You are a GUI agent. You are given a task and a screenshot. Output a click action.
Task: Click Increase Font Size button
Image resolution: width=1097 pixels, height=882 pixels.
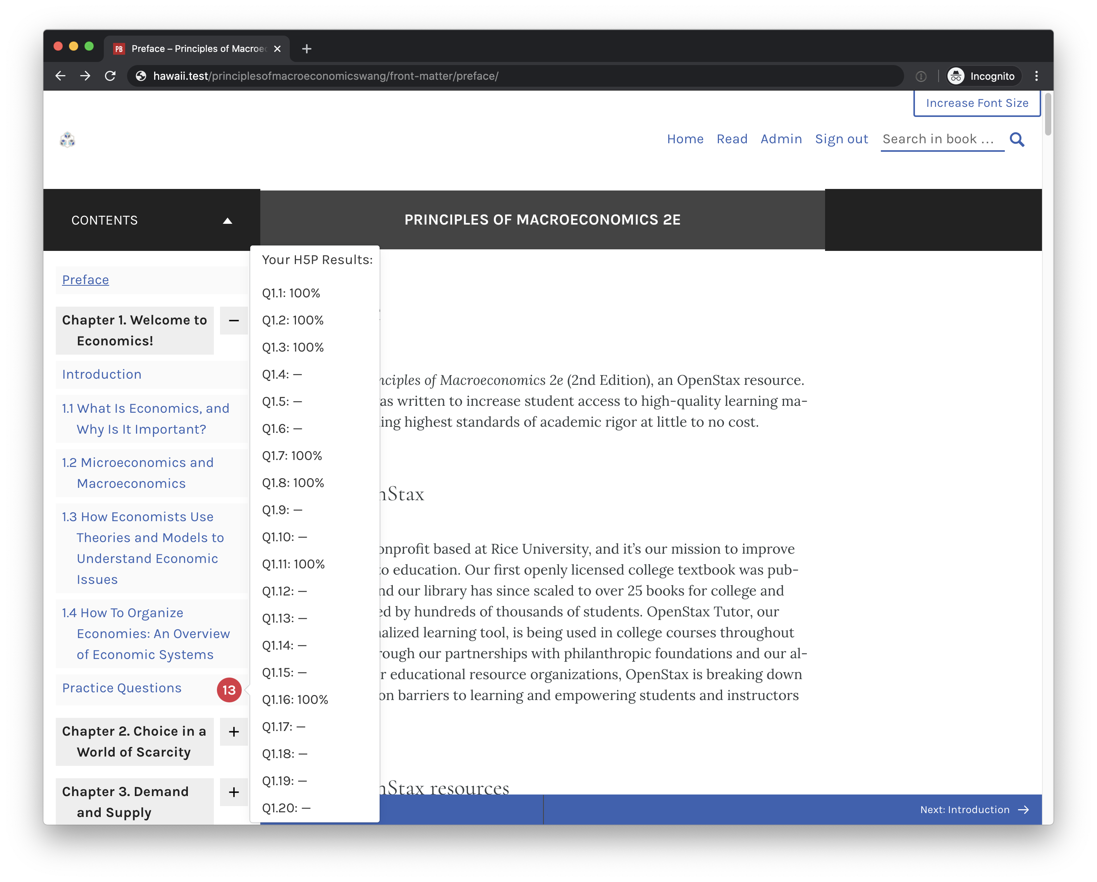click(977, 103)
